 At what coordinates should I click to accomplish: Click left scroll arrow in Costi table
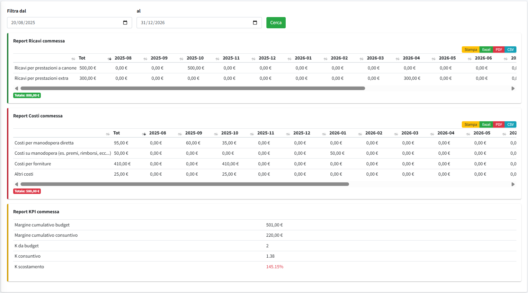[16, 184]
